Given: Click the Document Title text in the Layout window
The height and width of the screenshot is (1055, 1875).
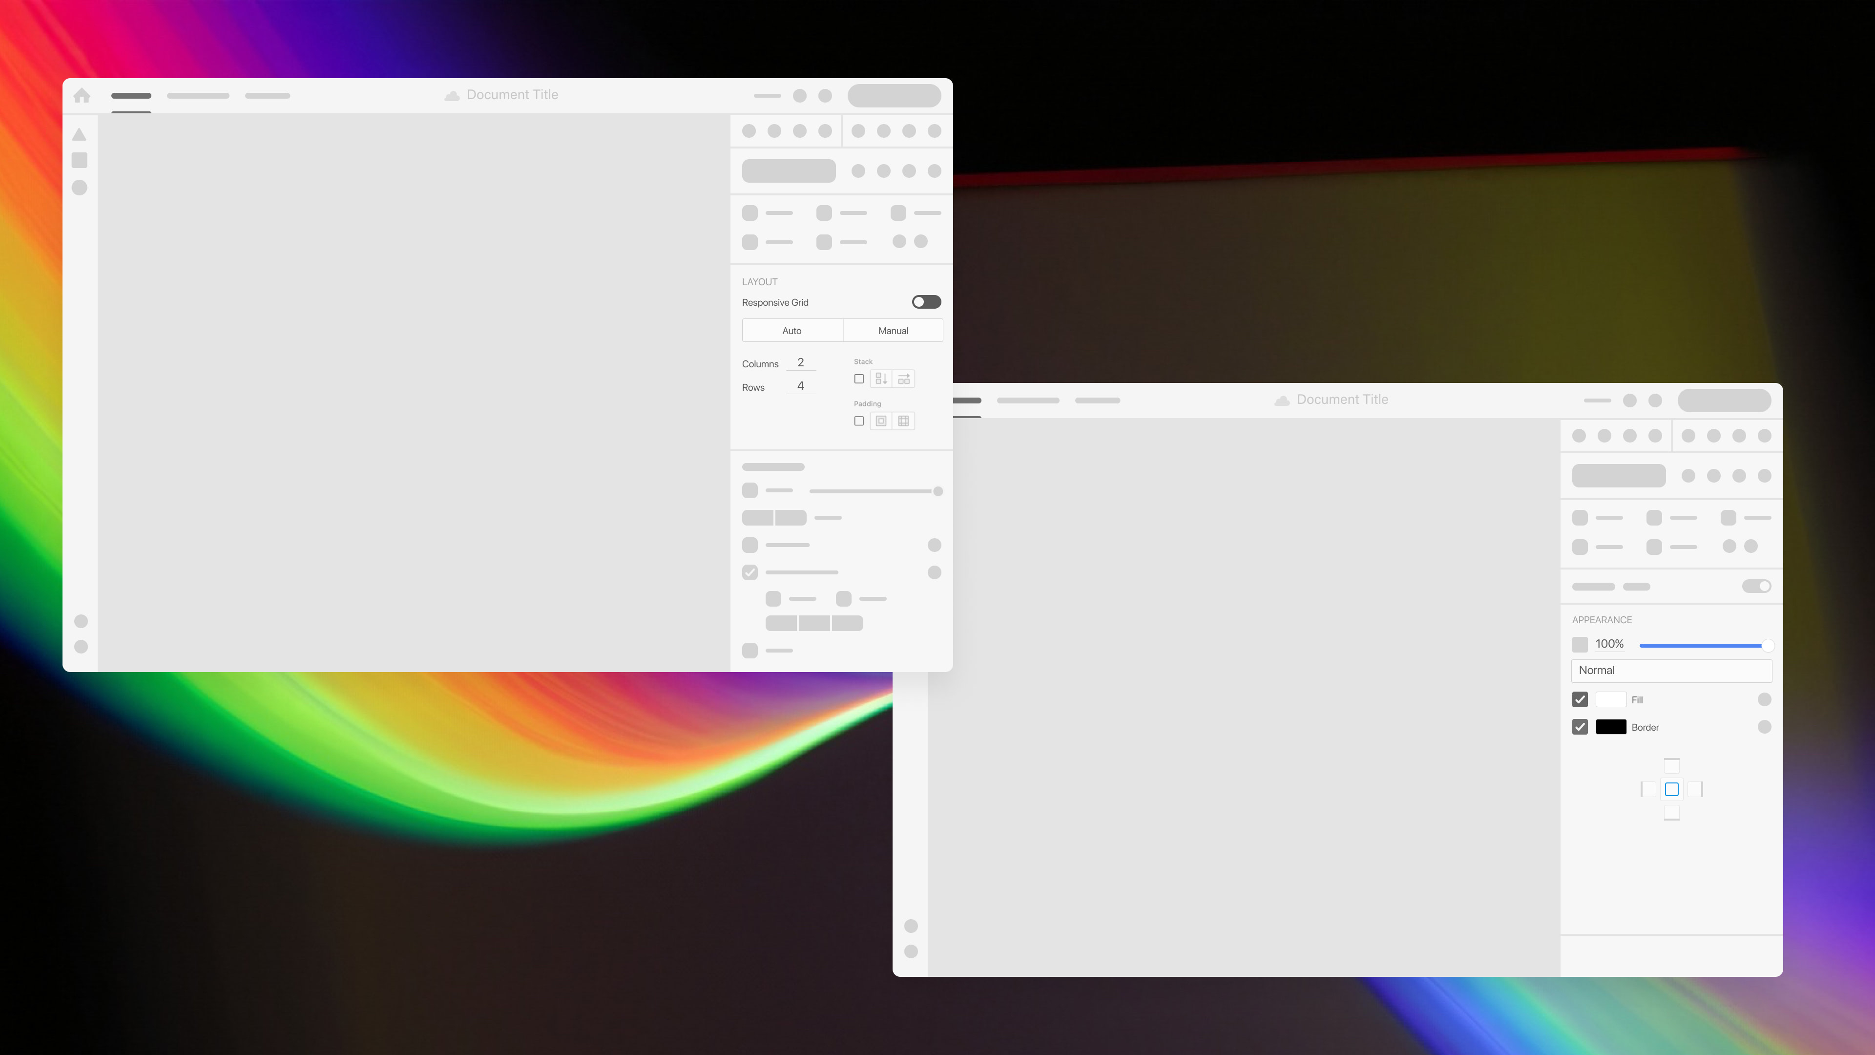Looking at the screenshot, I should pyautogui.click(x=512, y=95).
